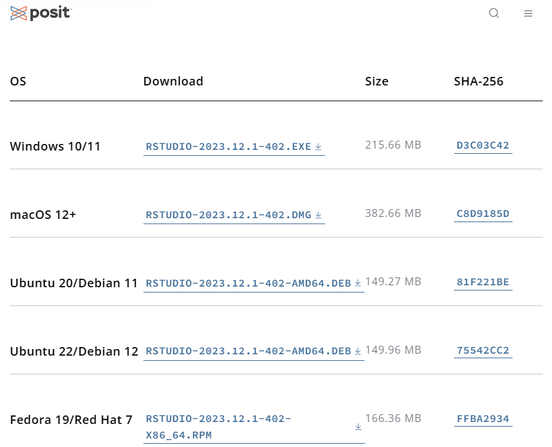Click download arrow icon beside Windows EXE
Screen dimensions: 552x447
318,147
